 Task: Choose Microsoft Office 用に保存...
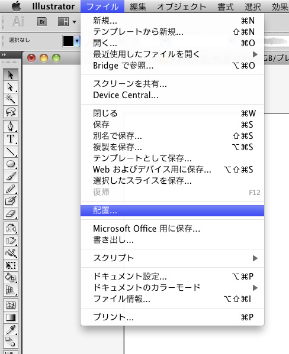pos(172,229)
